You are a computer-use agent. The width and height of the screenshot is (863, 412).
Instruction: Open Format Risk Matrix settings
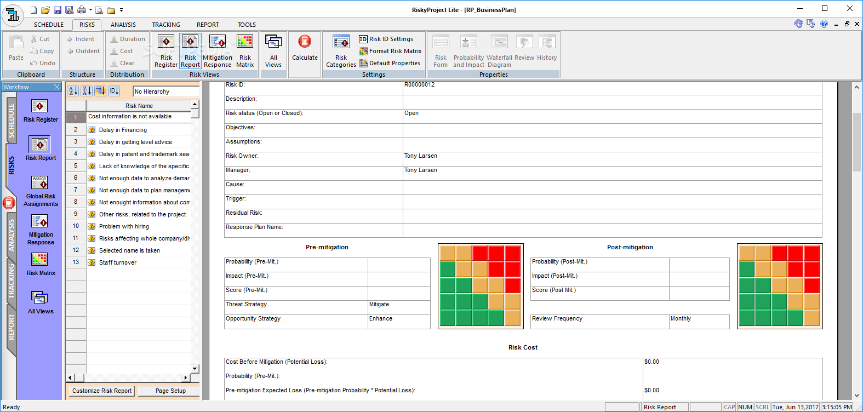click(x=391, y=51)
